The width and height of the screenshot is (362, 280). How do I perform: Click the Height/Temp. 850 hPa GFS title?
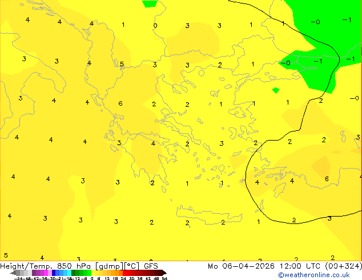[x=79, y=266]
